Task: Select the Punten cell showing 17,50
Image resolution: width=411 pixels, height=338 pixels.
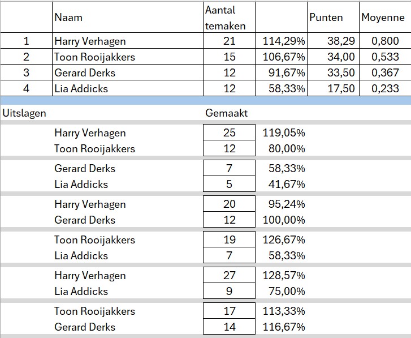Action: 333,88
